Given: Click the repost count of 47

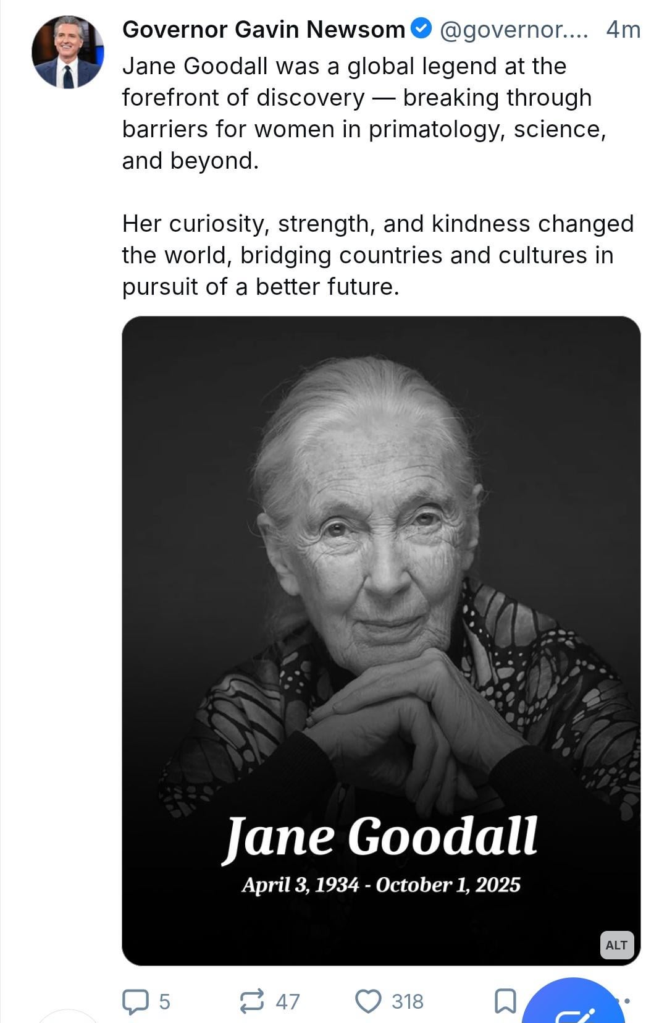Looking at the screenshot, I should pos(288,1001).
